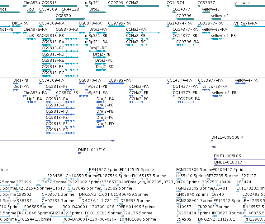The image size is (265, 224).
Task: Select the CG34309-RA transcript
Action: pyautogui.click(x=41, y=26)
